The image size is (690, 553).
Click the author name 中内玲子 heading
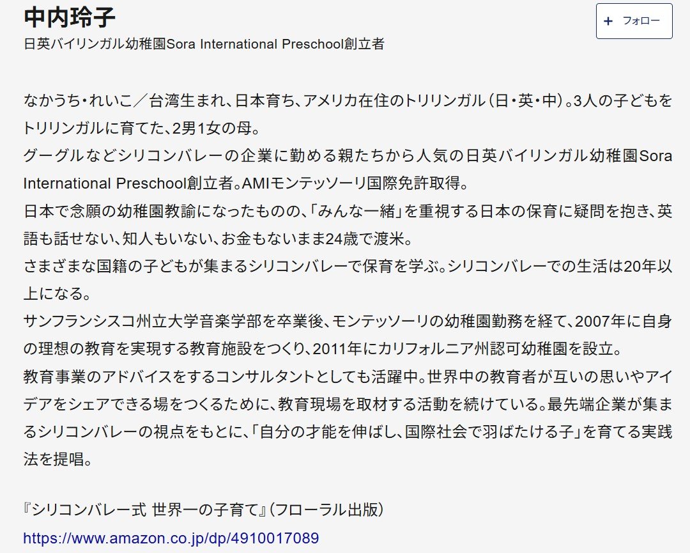tap(70, 17)
